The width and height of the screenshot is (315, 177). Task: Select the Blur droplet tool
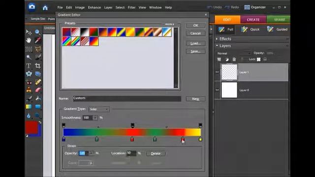29,116
